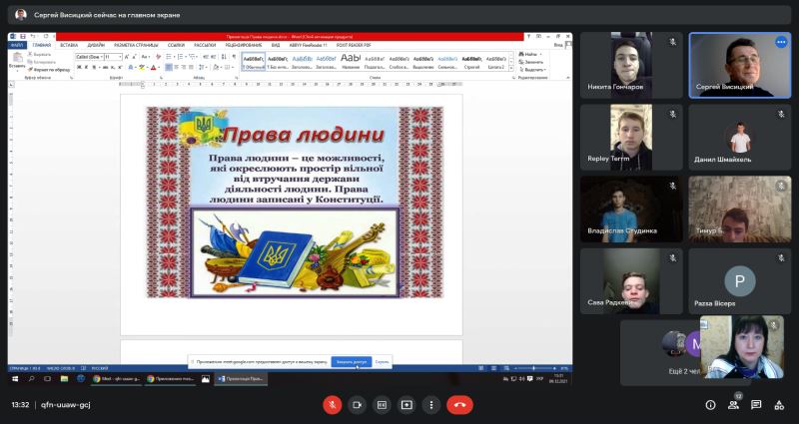Click the Вставить paste icon
This screenshot has width=799, height=424.
click(17, 58)
